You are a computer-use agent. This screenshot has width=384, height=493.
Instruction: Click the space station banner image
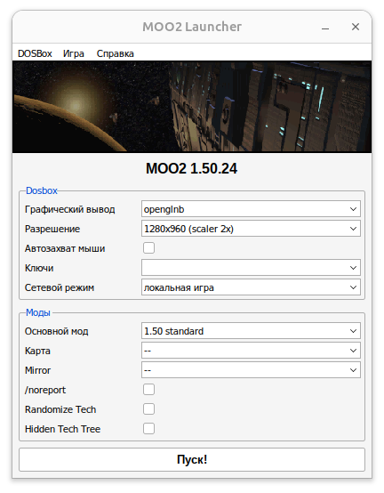192,107
